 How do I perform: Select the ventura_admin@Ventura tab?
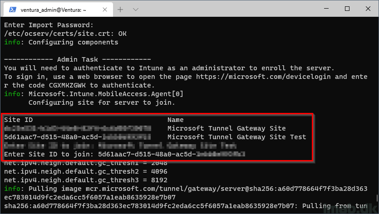tap(58, 10)
